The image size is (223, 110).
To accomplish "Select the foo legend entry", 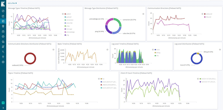I will (102, 79).
